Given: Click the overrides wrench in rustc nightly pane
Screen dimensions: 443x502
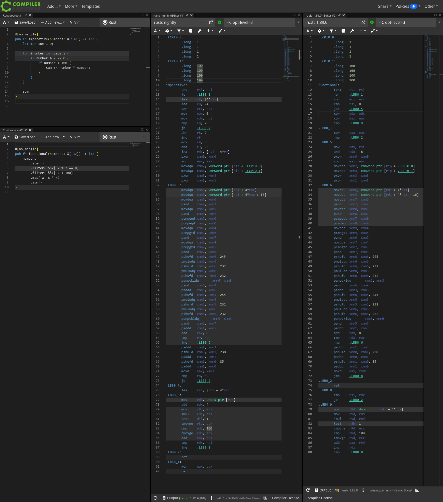Looking at the screenshot, I should pyautogui.click(x=200, y=31).
